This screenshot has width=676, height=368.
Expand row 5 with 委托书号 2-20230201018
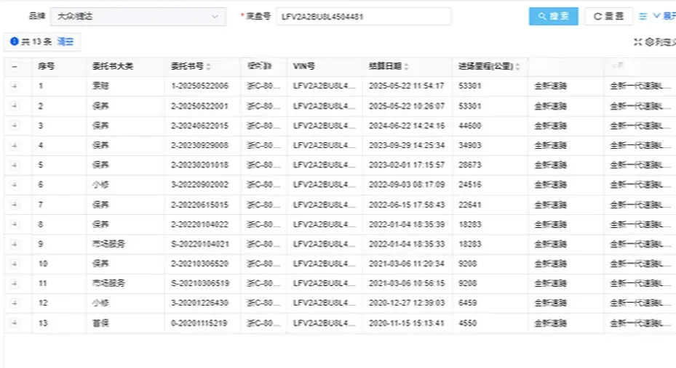click(x=15, y=165)
